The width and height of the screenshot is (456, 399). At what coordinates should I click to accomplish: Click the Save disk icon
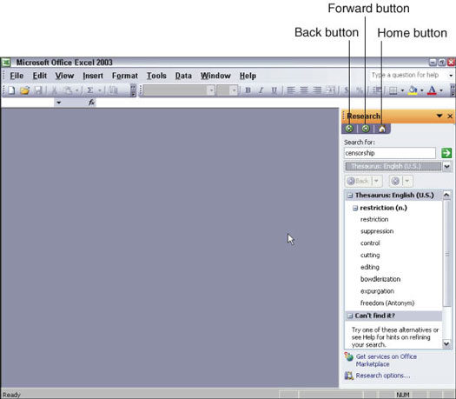[38, 90]
